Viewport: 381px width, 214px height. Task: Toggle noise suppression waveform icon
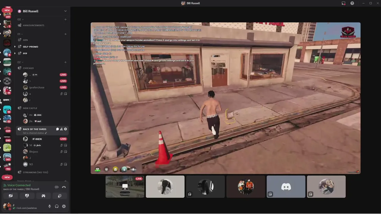click(57, 187)
